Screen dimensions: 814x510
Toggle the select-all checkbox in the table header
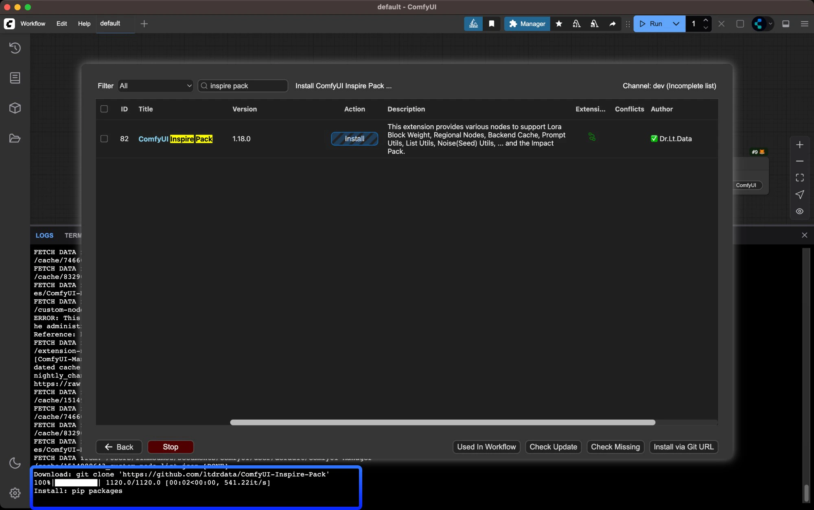click(104, 109)
